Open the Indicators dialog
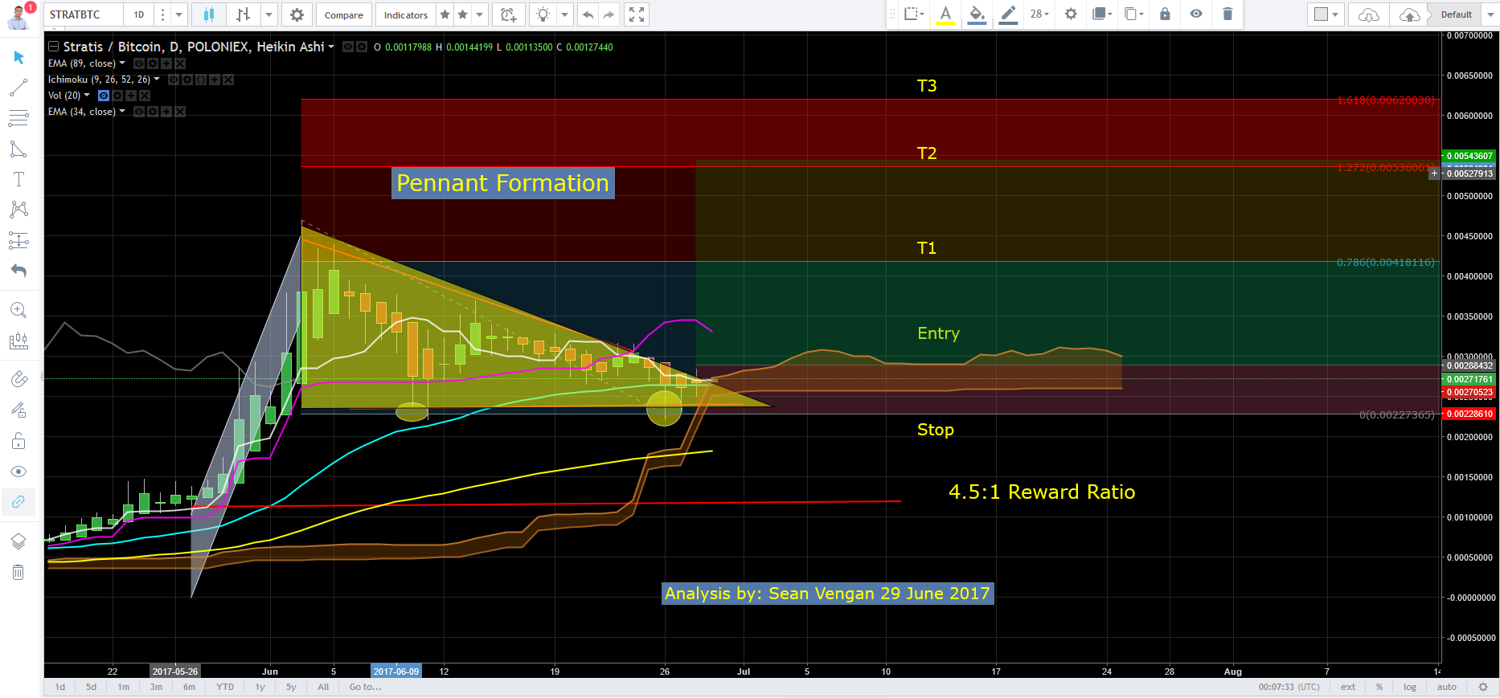Screen dimensions: 1500x698 tap(406, 14)
